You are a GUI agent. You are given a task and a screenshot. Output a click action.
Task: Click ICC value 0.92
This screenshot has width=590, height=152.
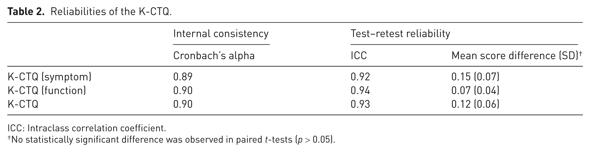[x=360, y=77]
